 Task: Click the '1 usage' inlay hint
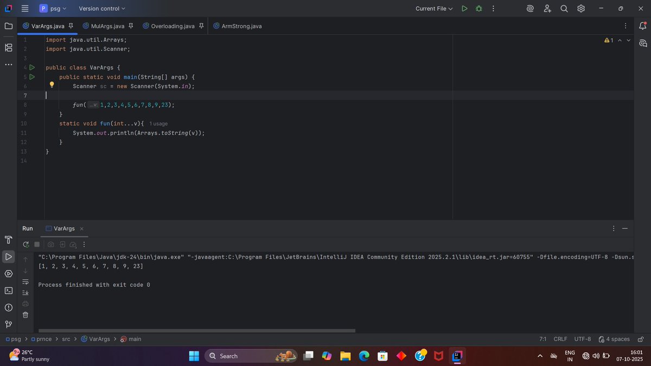pos(158,124)
